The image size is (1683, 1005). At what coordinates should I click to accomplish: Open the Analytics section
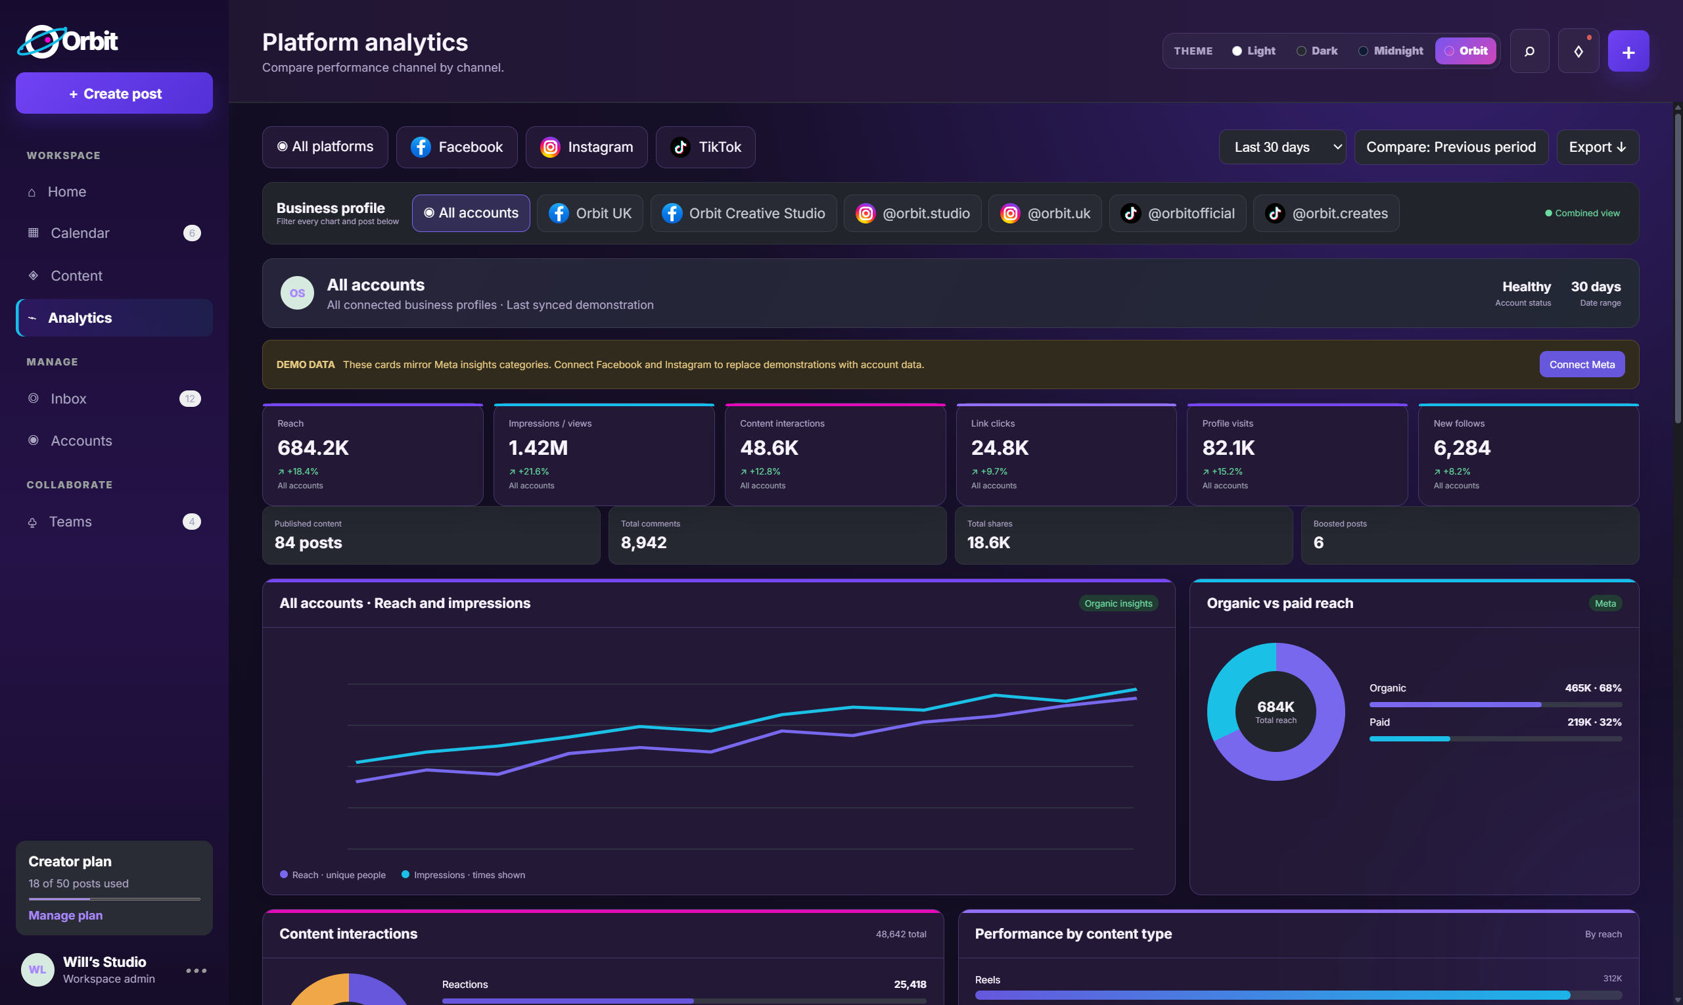tap(114, 317)
